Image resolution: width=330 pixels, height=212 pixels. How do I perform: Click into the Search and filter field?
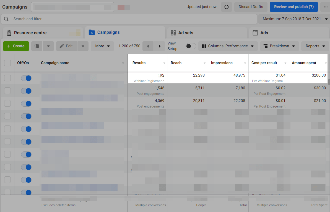click(133, 19)
